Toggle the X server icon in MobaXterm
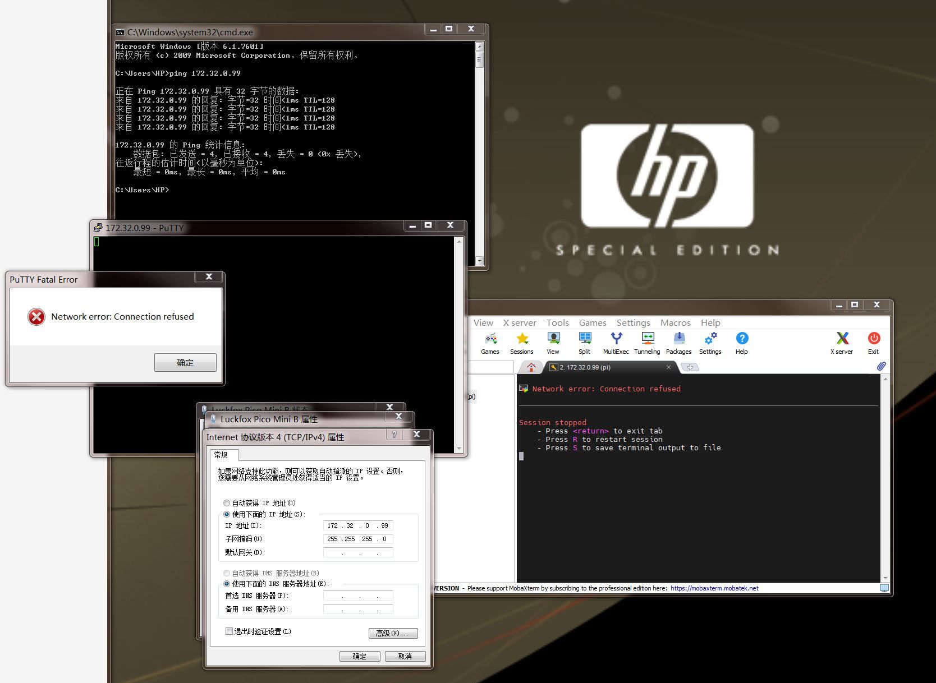 click(842, 343)
